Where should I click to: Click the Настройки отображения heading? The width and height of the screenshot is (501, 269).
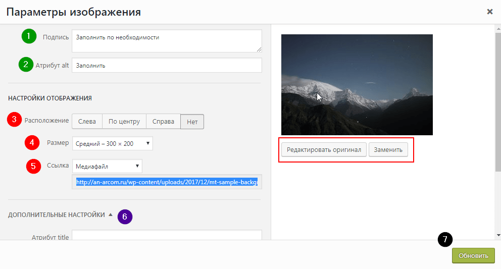point(50,98)
